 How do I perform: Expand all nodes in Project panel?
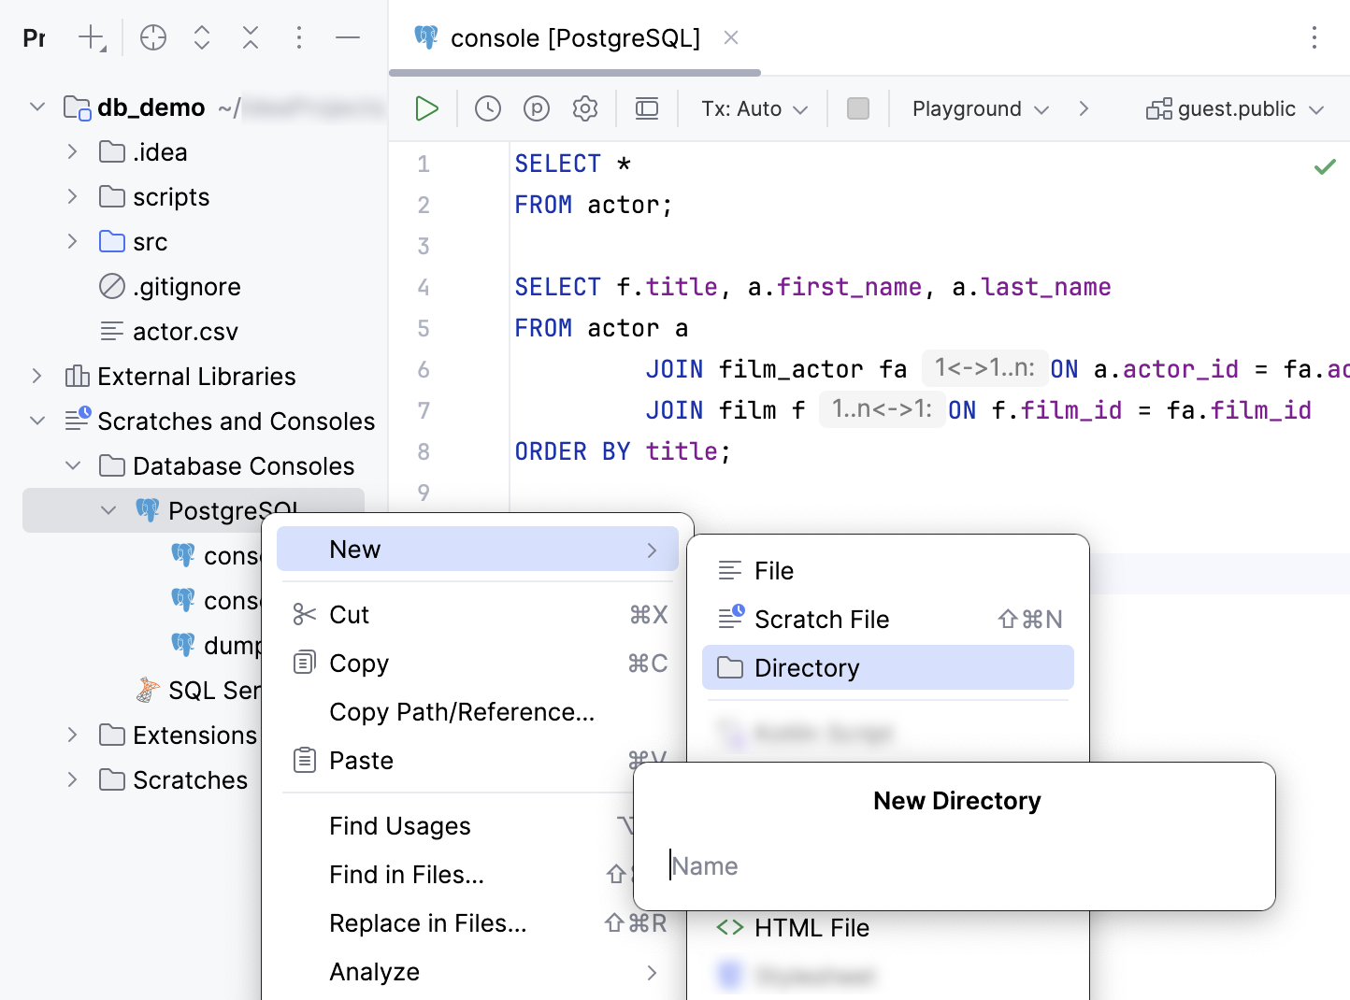click(x=201, y=37)
